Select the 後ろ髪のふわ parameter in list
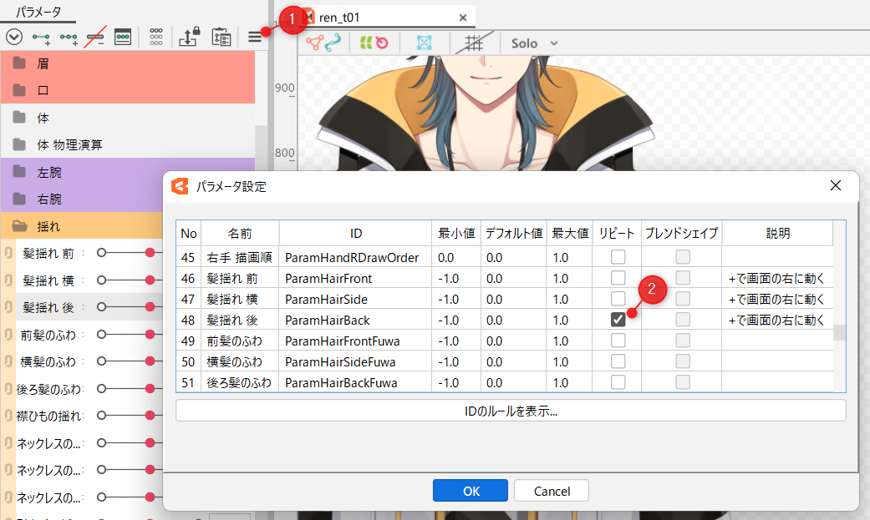Viewport: 870px width, 520px height. [48, 389]
